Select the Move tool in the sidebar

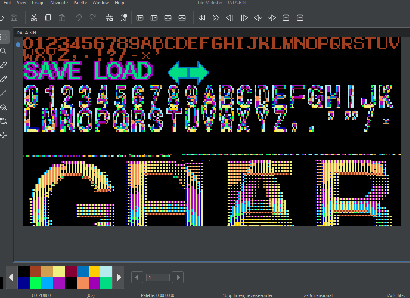coord(4,135)
